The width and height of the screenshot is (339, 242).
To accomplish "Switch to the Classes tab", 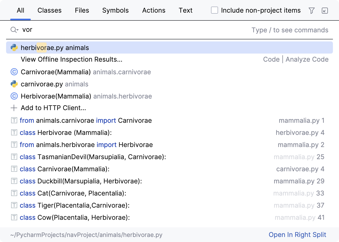I will tap(50, 10).
